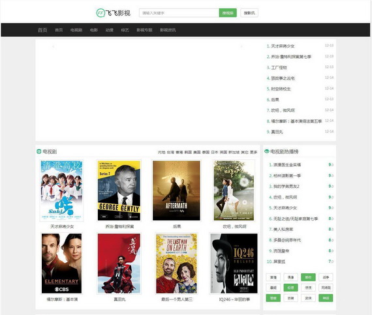Open The Last Man on Earth poster

tap(176, 263)
